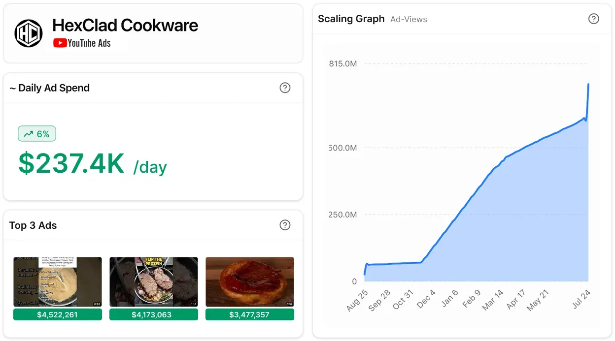This screenshot has width=615, height=341.
Task: Click the HexClad Cookware title
Action: [125, 25]
